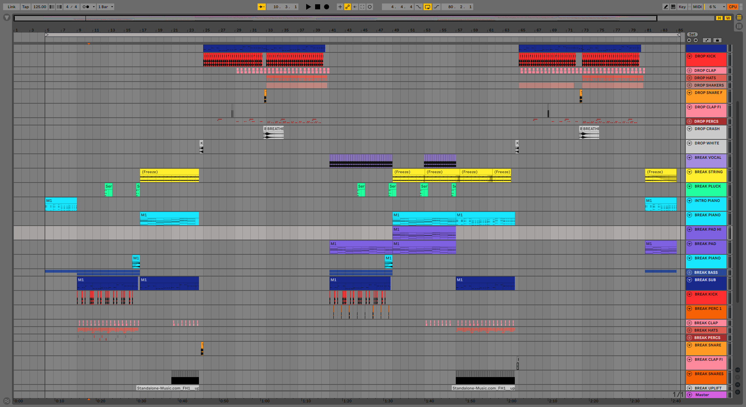Toggle the Automation Arm button
The image size is (746, 407).
point(347,7)
